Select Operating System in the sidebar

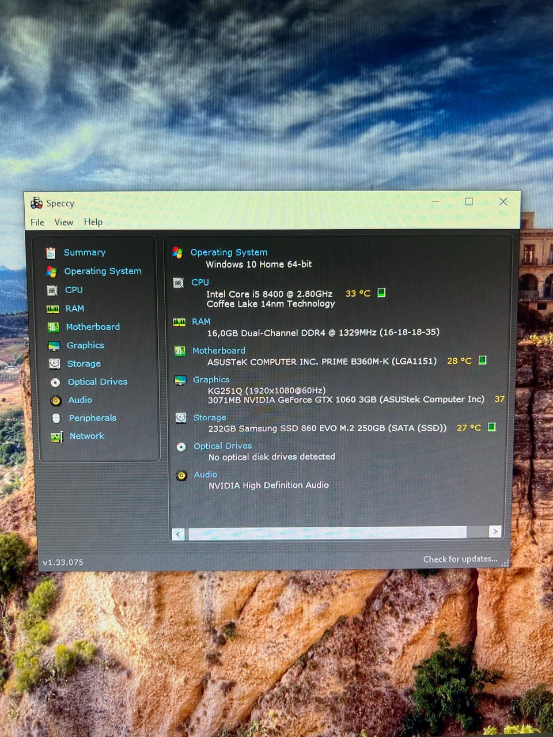tap(103, 271)
